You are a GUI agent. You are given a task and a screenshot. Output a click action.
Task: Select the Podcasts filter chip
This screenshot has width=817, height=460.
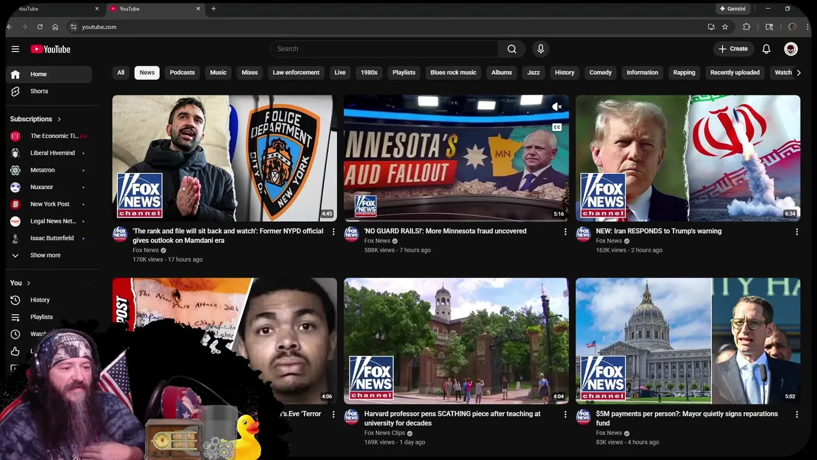[x=183, y=73]
